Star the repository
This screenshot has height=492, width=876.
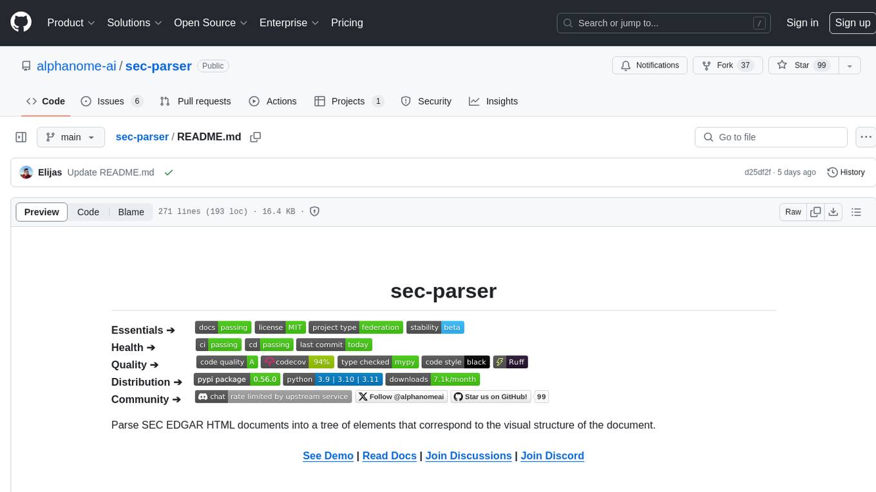(803, 66)
